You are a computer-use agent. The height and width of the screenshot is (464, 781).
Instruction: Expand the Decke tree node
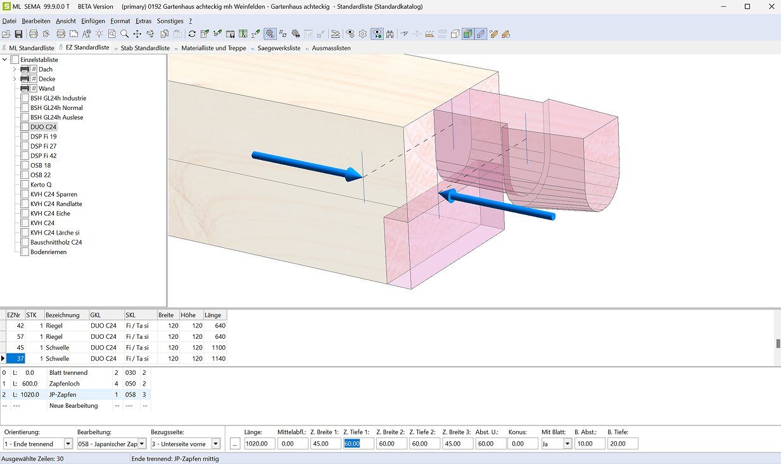15,79
